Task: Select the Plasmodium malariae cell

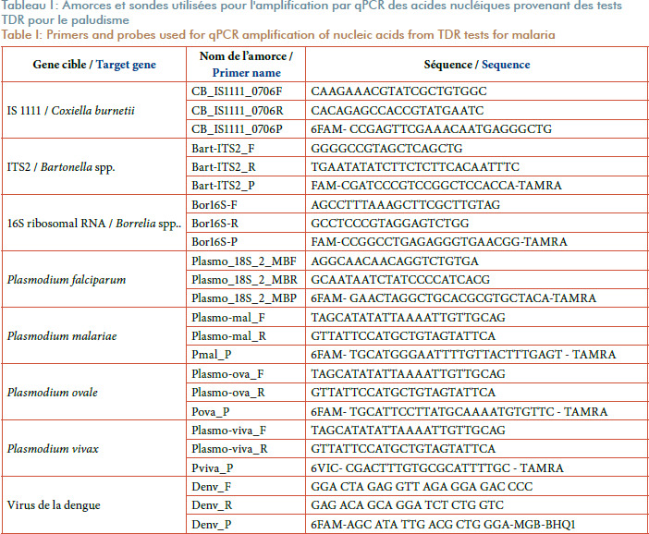Action: point(94,335)
